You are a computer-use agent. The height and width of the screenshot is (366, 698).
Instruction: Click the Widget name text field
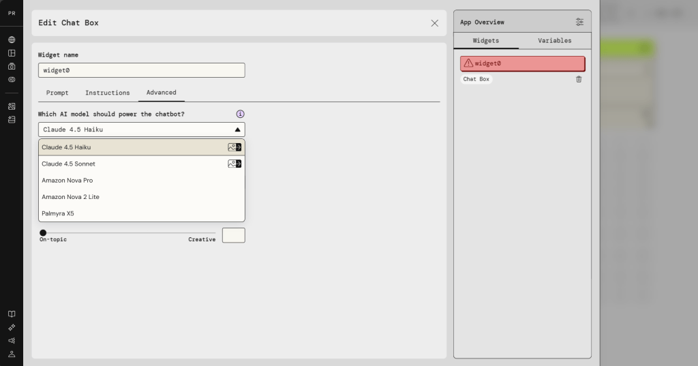pos(141,70)
